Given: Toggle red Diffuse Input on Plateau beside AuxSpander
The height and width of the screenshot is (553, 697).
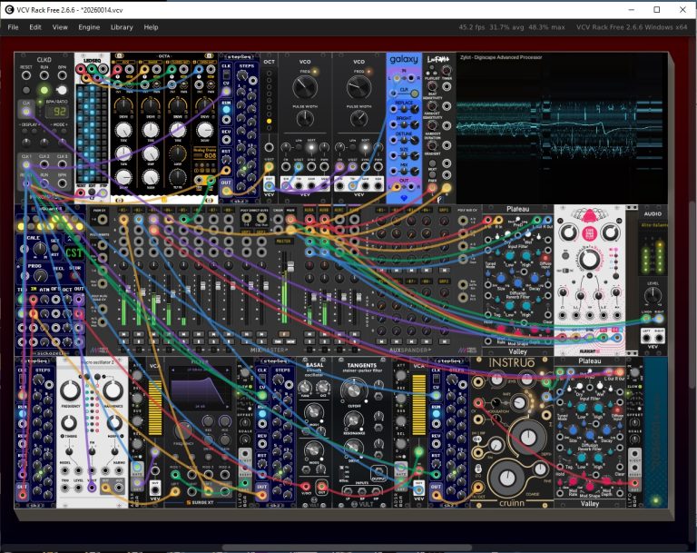Looking at the screenshot, I should (545, 258).
